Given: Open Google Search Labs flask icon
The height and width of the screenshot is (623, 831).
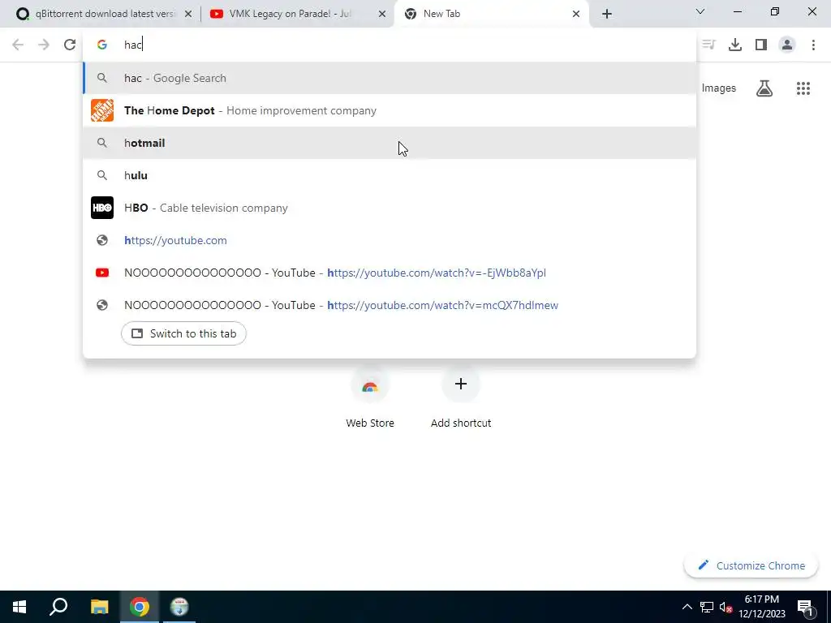Looking at the screenshot, I should (764, 88).
